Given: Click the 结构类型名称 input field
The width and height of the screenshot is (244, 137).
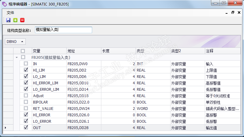Looking at the screenshot, I should coord(63,30).
